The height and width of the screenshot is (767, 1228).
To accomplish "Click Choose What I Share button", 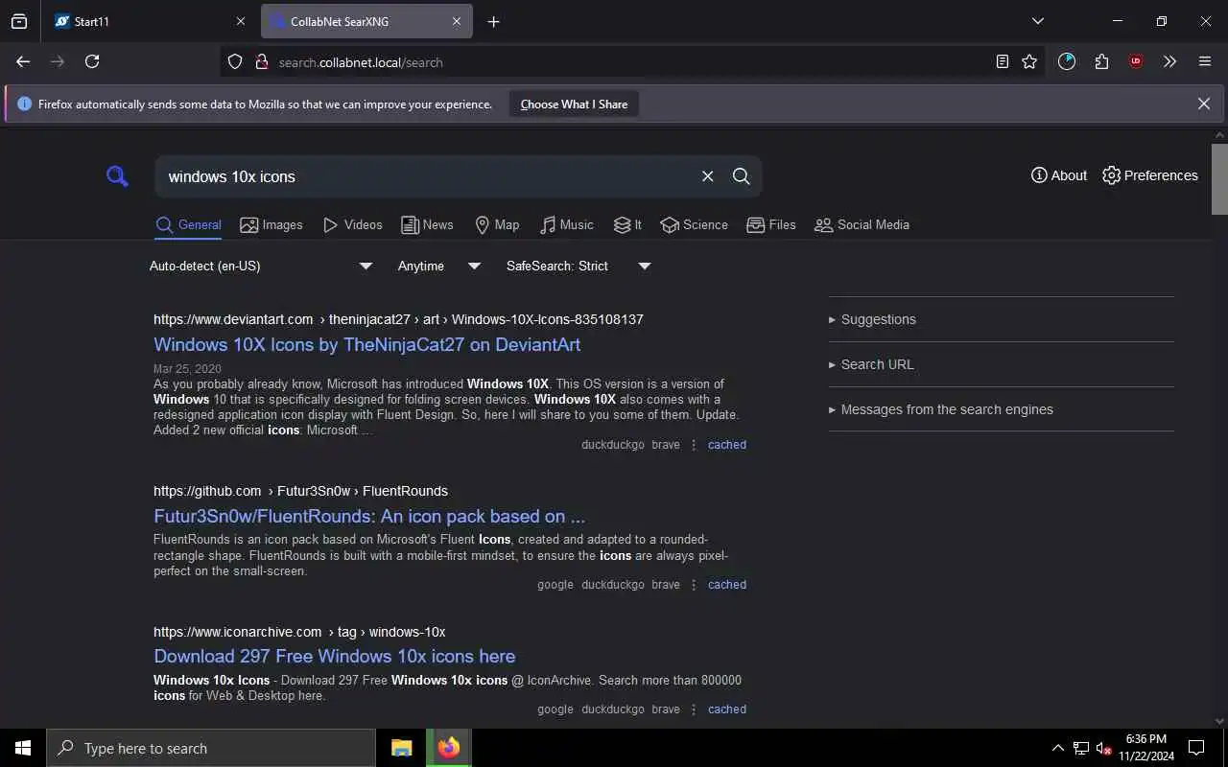I will point(574,105).
